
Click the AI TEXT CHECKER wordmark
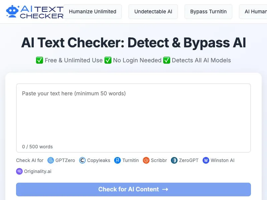(42, 12)
